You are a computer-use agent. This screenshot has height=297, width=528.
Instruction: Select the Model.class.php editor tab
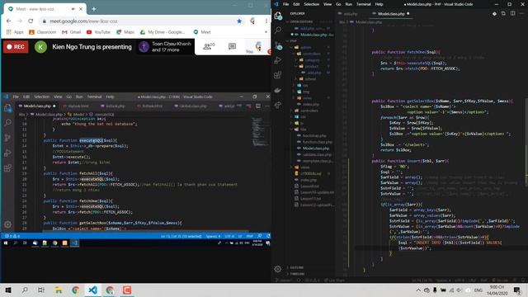tap(391, 14)
